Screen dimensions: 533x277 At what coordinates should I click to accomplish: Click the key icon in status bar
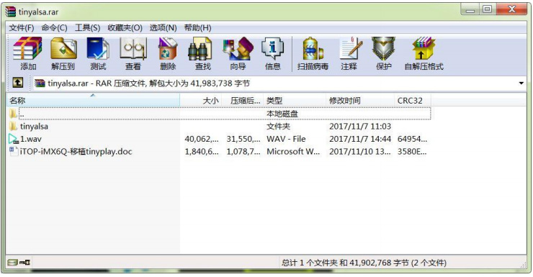click(x=24, y=263)
